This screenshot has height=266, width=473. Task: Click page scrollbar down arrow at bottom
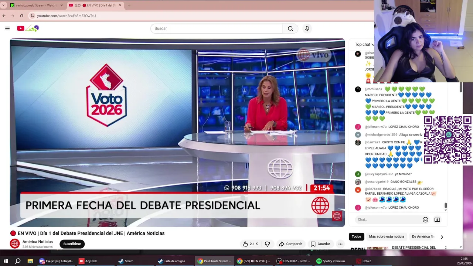tap(460, 247)
